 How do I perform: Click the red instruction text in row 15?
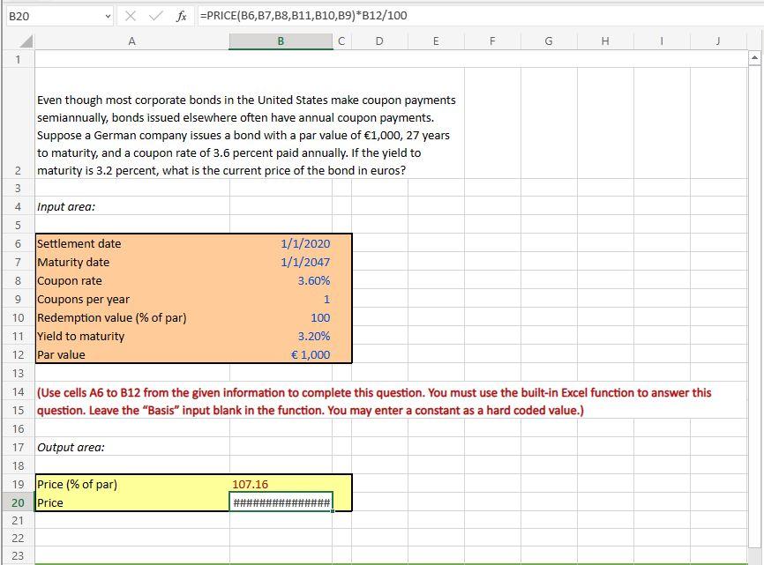click(x=311, y=410)
